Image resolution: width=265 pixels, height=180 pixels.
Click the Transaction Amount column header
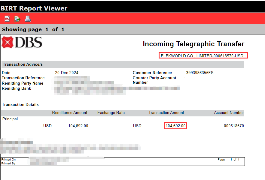click(x=166, y=112)
